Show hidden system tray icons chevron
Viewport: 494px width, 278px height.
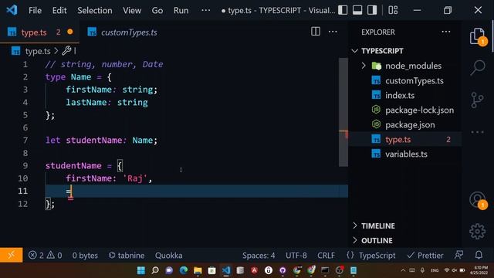(403, 270)
